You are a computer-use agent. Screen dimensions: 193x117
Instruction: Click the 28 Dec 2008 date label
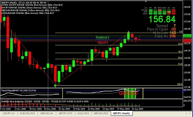point(50,109)
